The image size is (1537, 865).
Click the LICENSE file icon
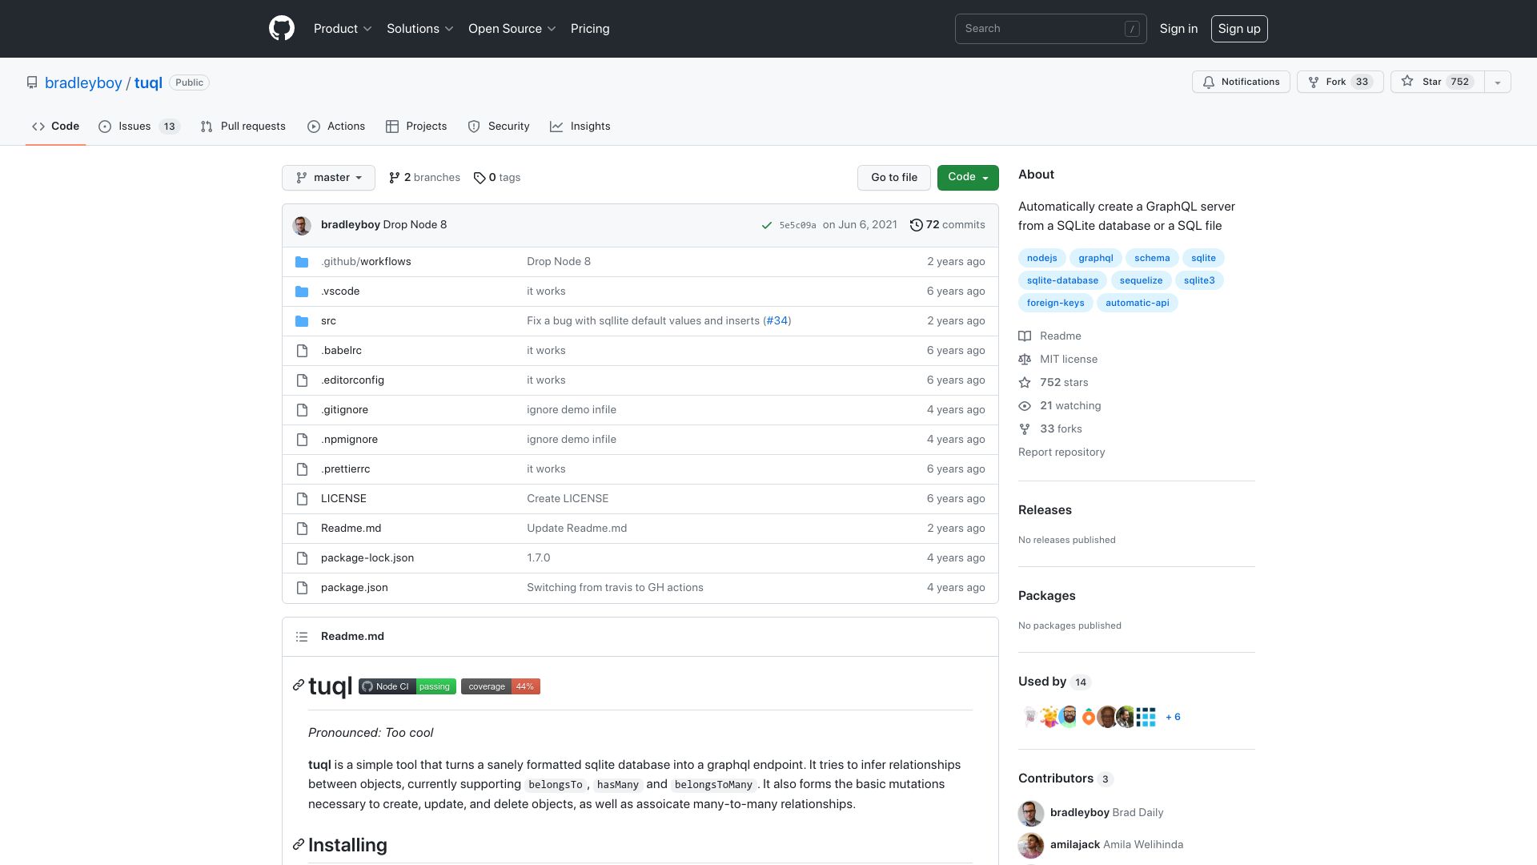tap(302, 499)
